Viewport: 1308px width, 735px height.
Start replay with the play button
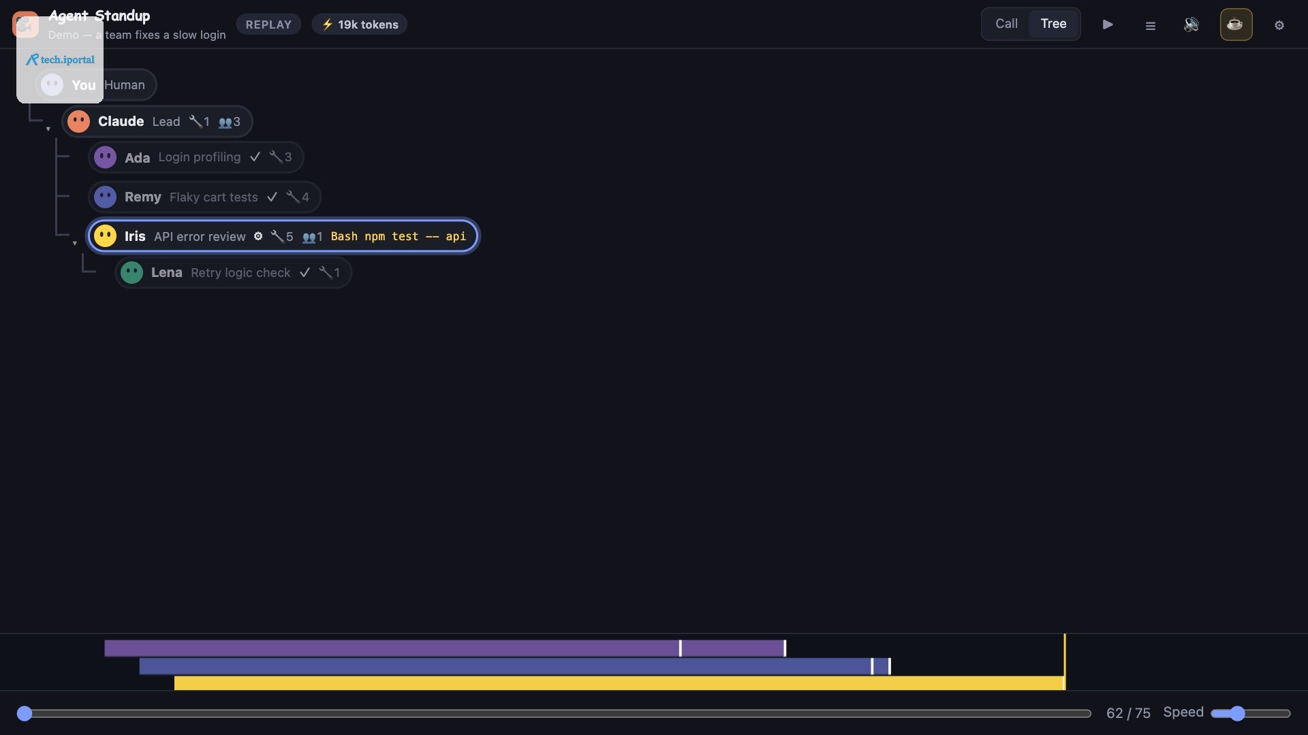[1108, 24]
